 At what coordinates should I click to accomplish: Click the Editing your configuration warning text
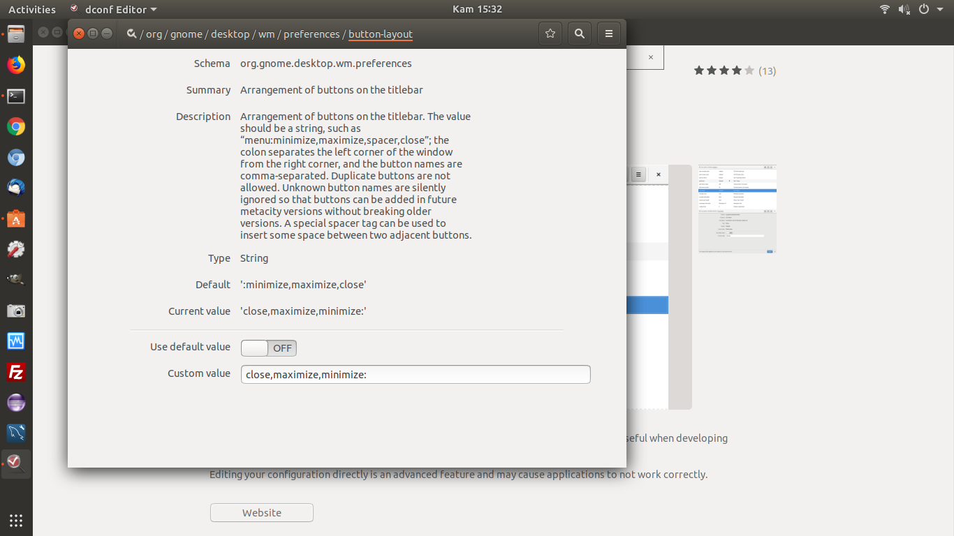coord(458,475)
